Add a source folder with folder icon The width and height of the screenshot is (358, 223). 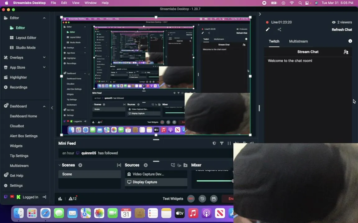186,165
